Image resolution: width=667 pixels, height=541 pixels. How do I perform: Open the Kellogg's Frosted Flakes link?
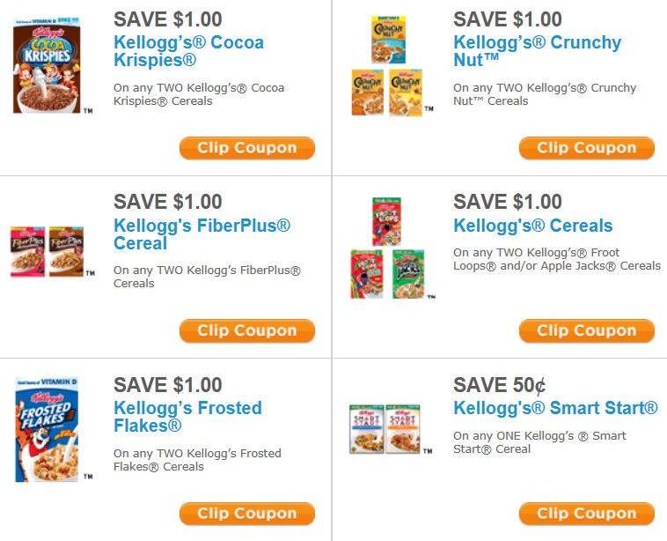pos(187,417)
